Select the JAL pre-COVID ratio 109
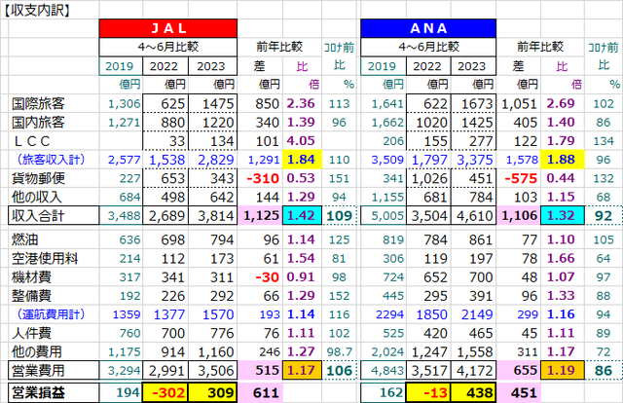 pyautogui.click(x=340, y=216)
